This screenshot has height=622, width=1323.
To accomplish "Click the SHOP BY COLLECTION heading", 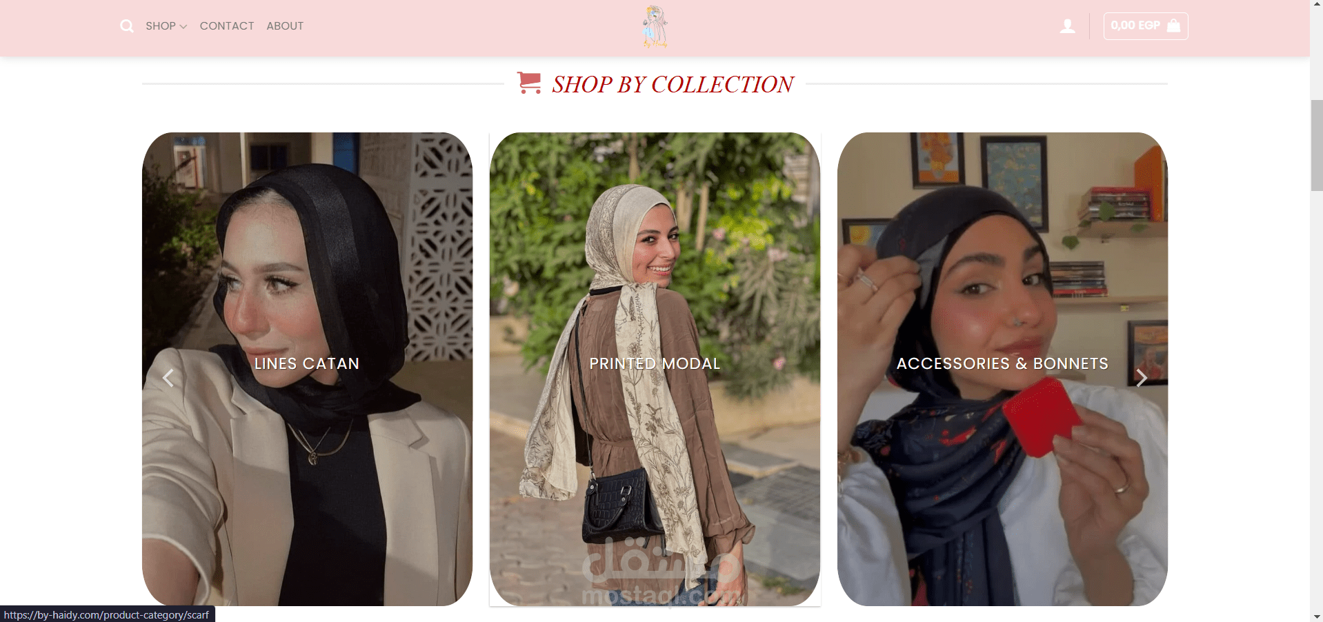I will (673, 84).
